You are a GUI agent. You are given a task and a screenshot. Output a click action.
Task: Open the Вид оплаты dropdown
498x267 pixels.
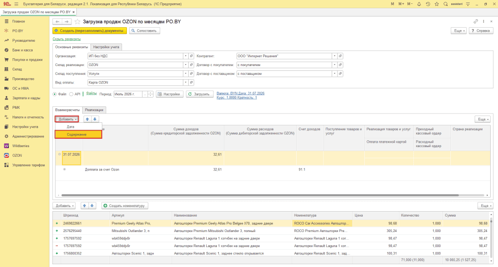[x=185, y=83]
